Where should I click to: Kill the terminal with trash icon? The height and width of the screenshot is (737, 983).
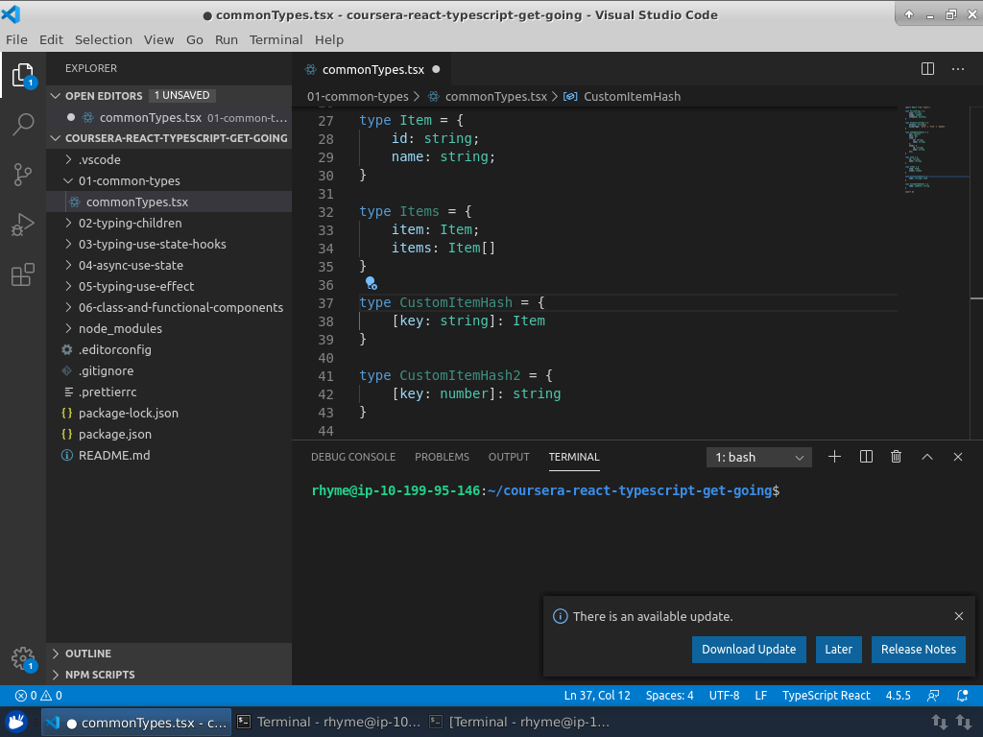[x=896, y=457]
